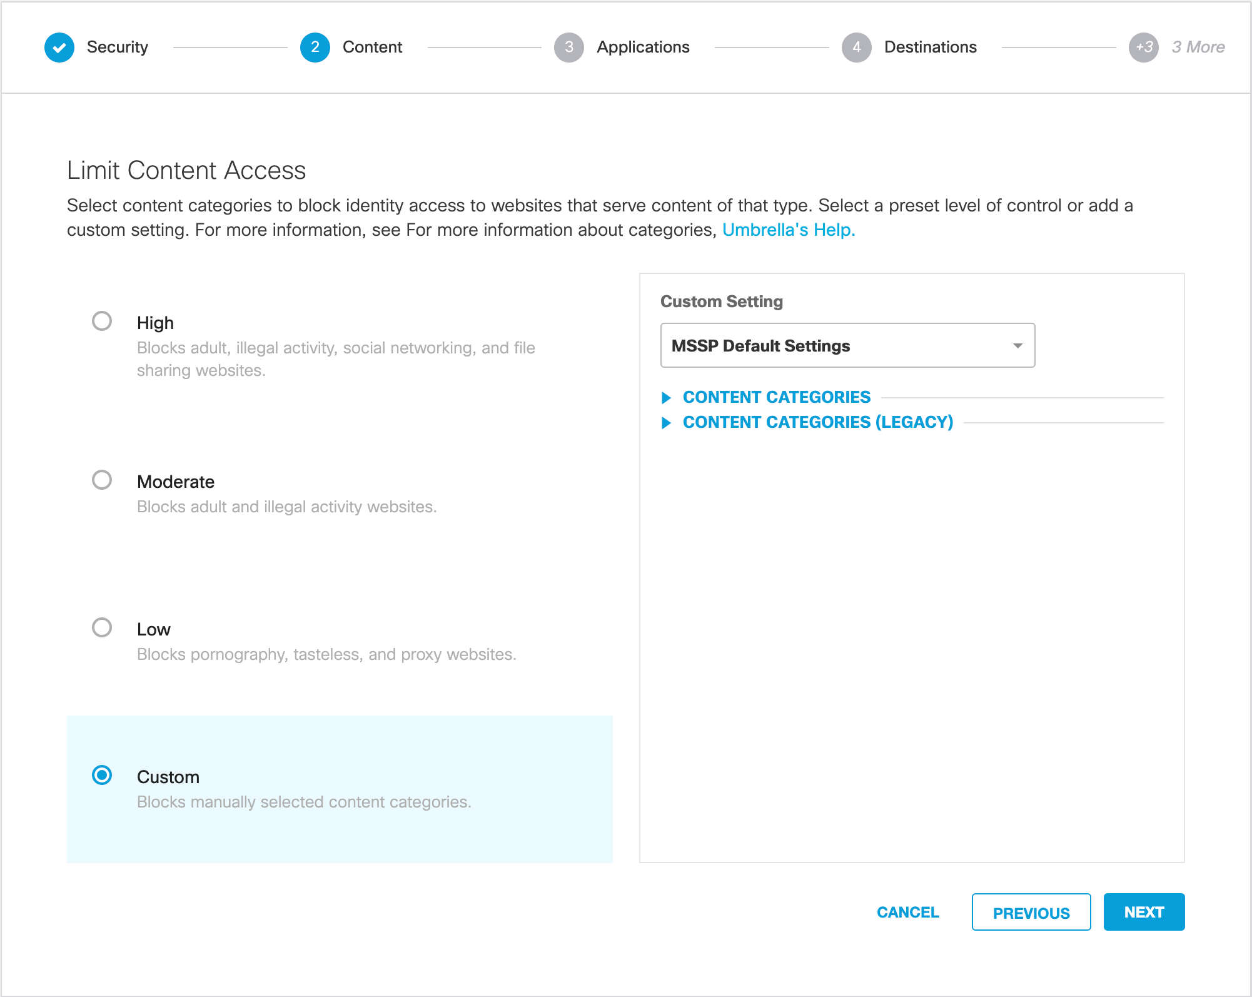
Task: Return to the Security step label
Action: pos(118,48)
